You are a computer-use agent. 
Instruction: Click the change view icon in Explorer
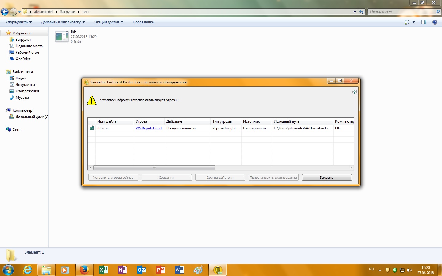pyautogui.click(x=407, y=22)
